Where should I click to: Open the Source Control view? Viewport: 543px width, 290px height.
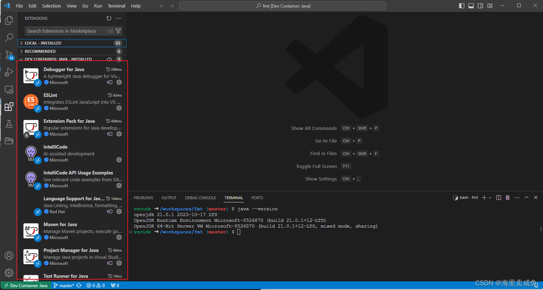point(9,55)
